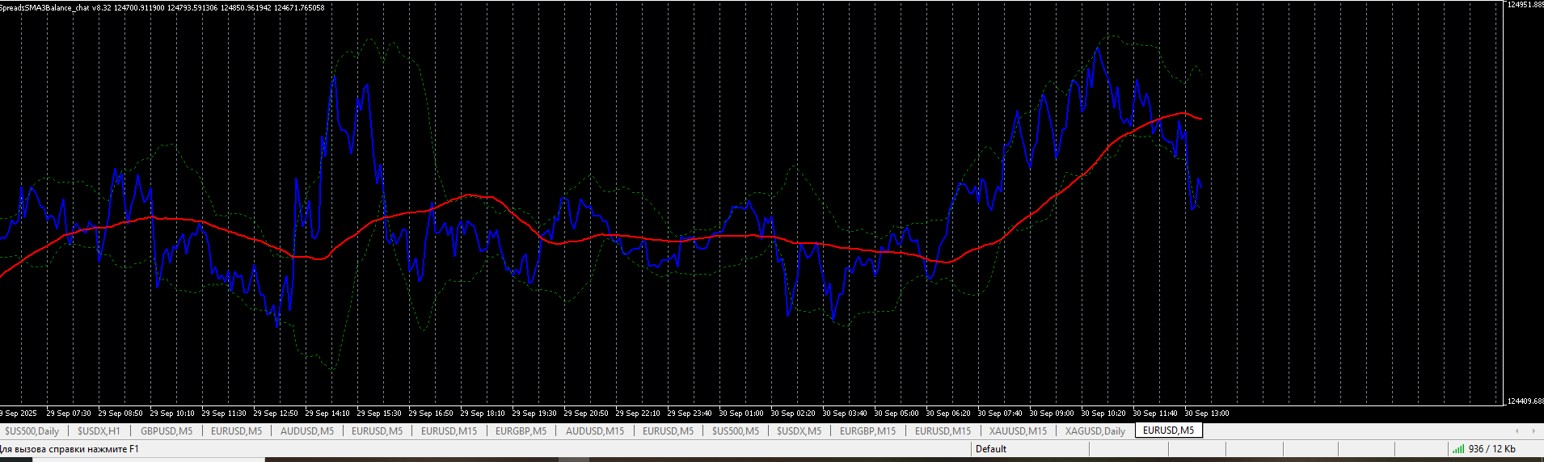Click the '29 Sep 14:10' time label

click(327, 414)
